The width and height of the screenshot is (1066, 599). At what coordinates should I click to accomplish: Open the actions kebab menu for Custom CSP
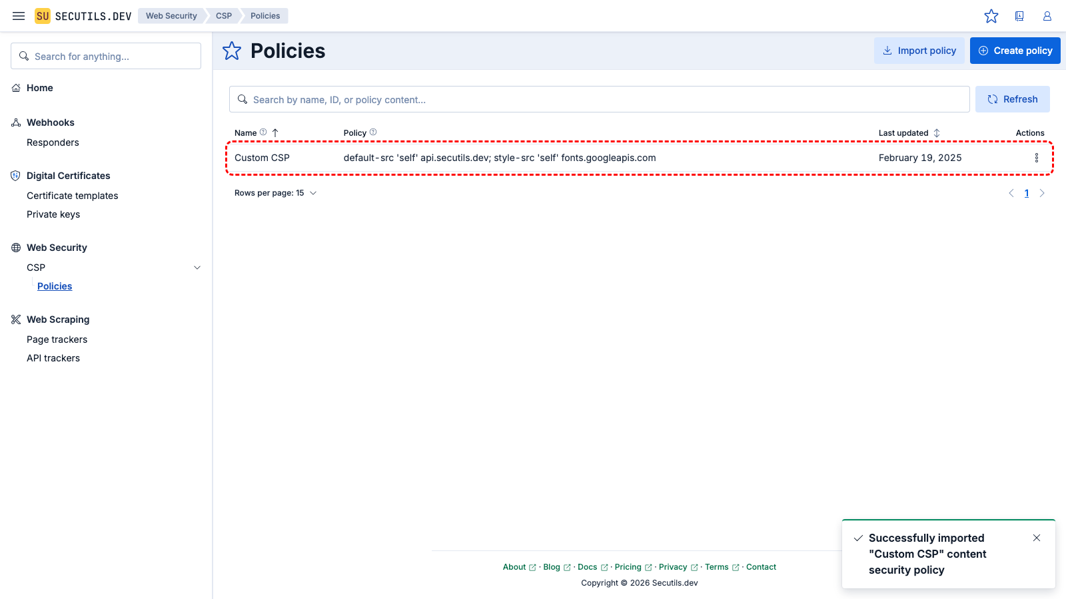pyautogui.click(x=1037, y=158)
